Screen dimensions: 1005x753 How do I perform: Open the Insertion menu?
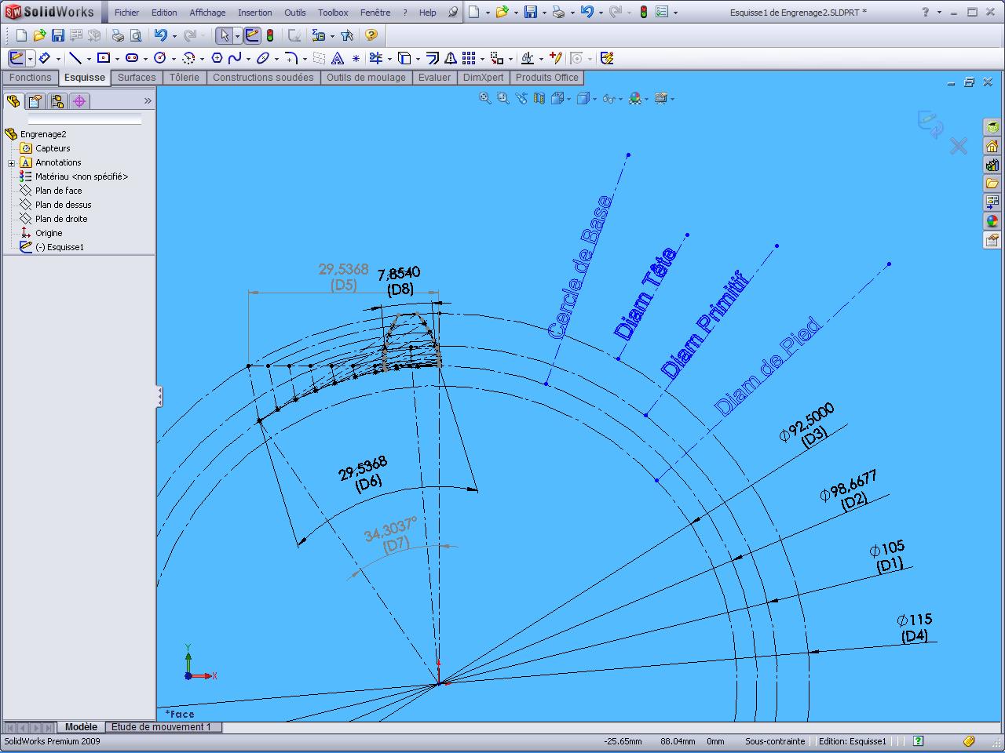pos(254,13)
